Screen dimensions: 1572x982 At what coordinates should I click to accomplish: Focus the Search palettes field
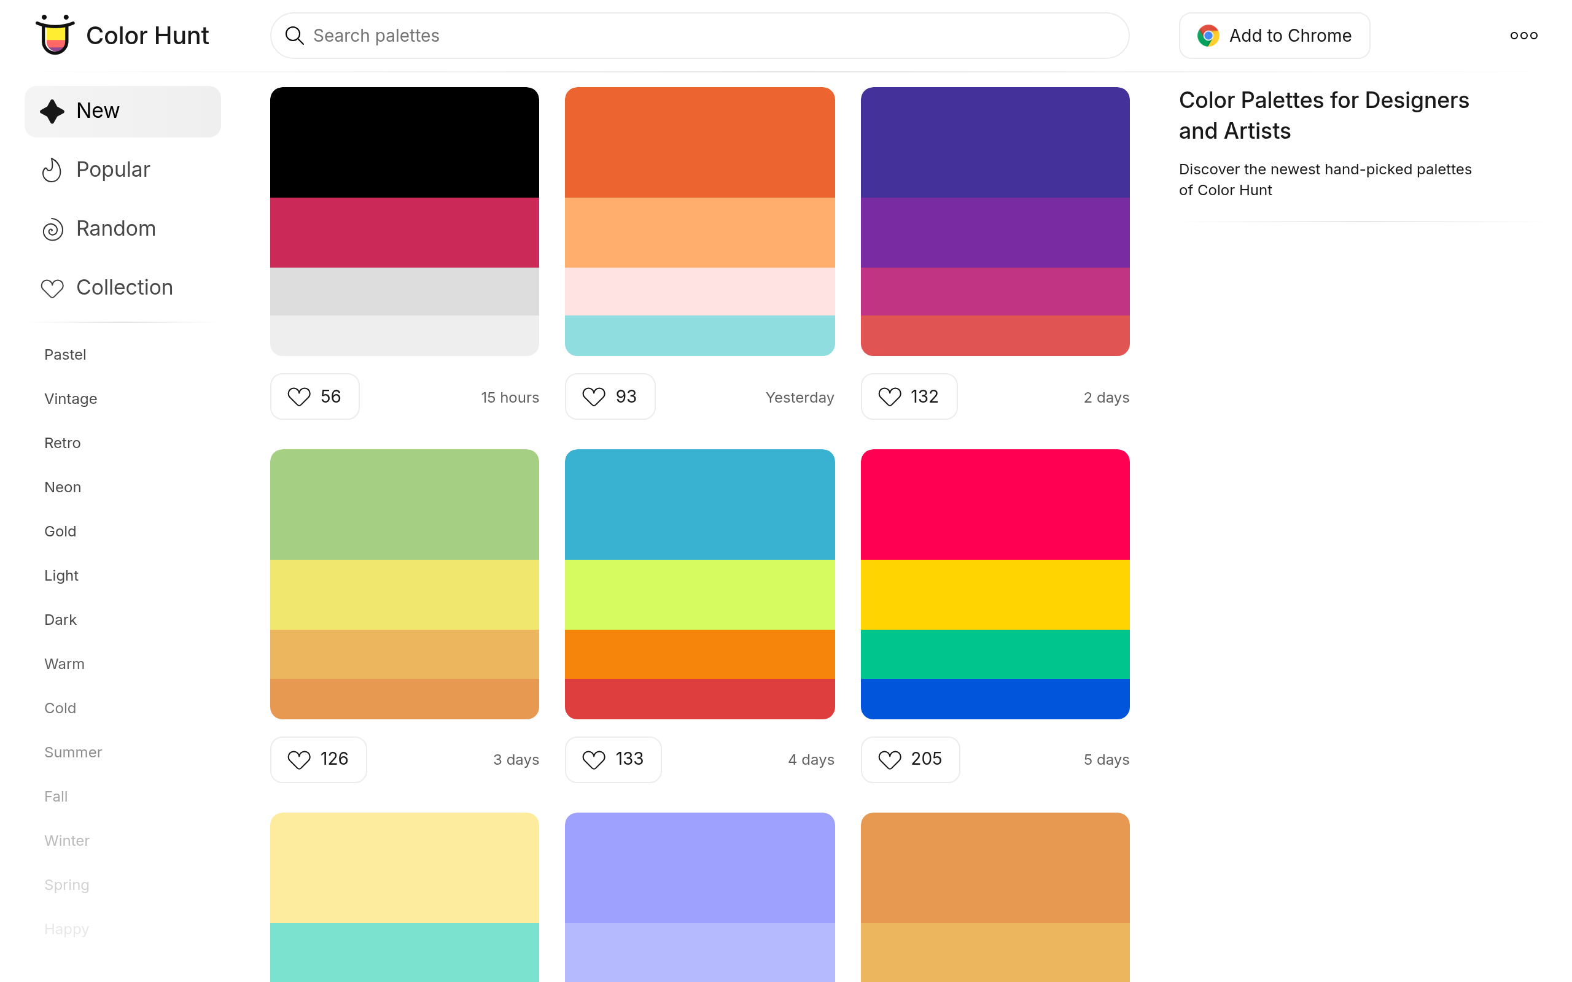tap(699, 36)
